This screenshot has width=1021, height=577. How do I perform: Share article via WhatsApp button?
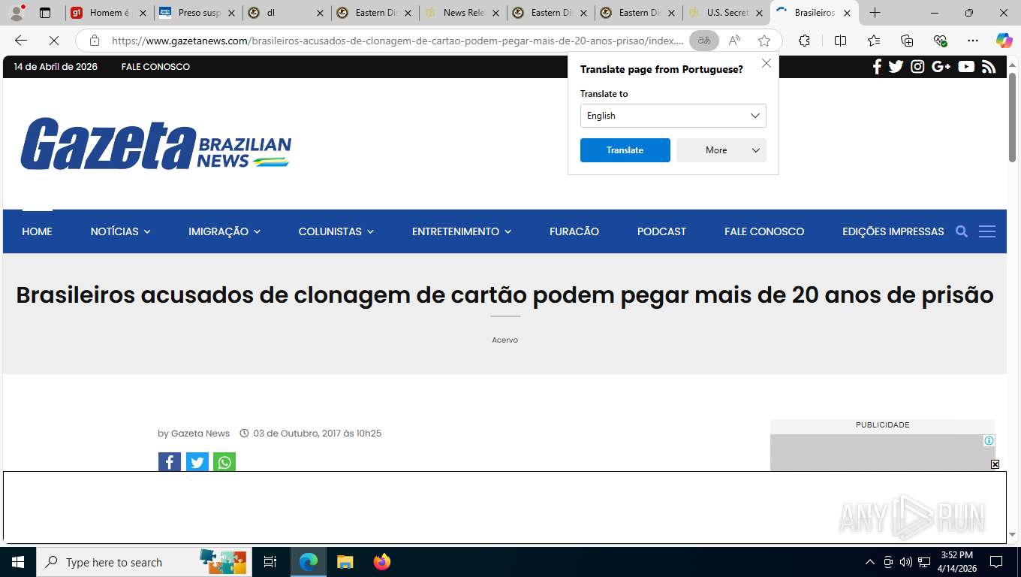click(x=224, y=462)
